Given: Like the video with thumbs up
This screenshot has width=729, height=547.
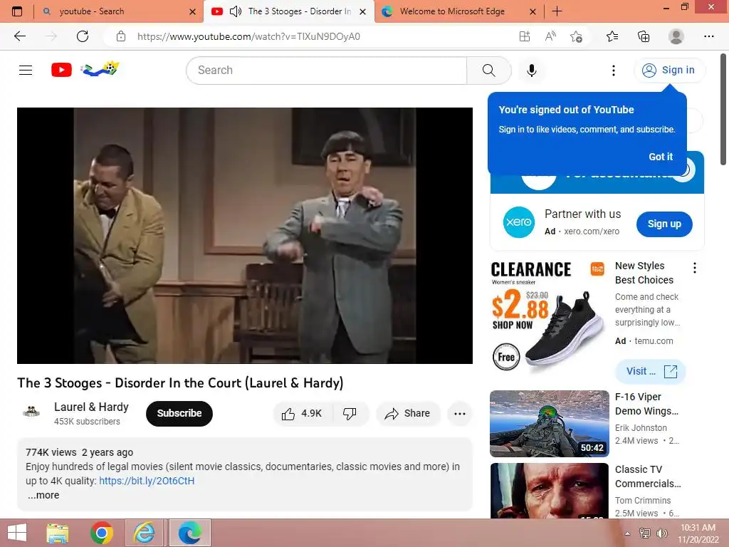Looking at the screenshot, I should tap(302, 413).
